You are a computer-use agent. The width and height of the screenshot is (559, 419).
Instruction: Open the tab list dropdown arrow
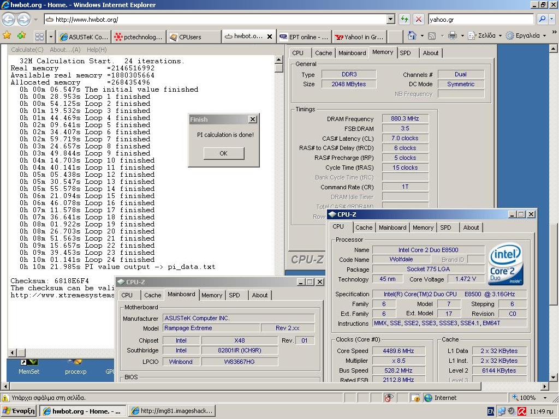51,37
